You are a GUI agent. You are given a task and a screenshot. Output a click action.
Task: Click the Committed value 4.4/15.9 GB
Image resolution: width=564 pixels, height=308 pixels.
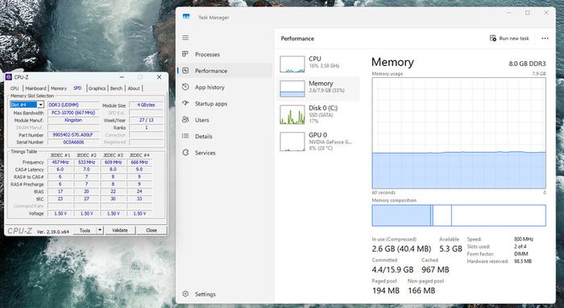coord(393,269)
